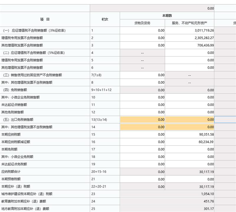Click the 货物及劳务 column header
This screenshot has height=212, width=236.
click(x=142, y=23)
